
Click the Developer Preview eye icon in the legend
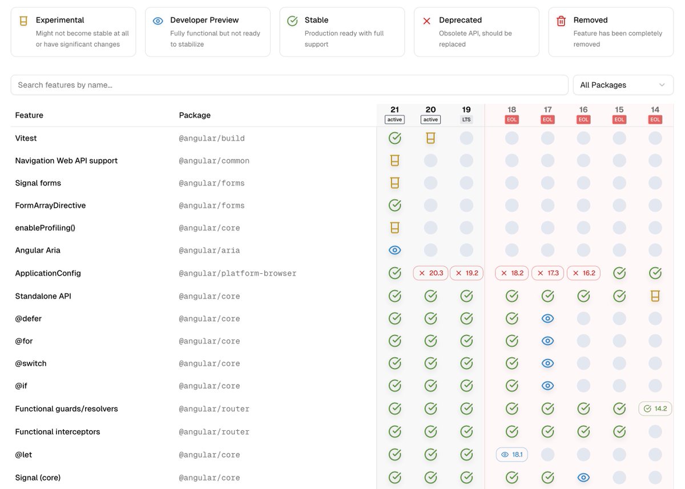(x=157, y=20)
